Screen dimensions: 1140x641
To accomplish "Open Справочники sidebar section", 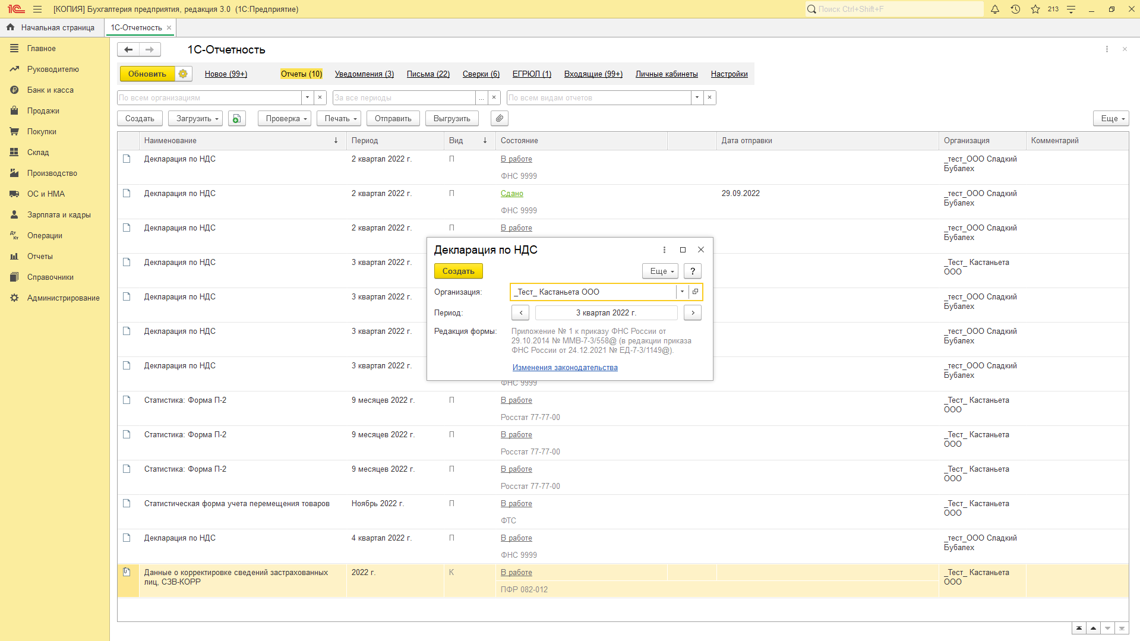I will click(x=50, y=277).
